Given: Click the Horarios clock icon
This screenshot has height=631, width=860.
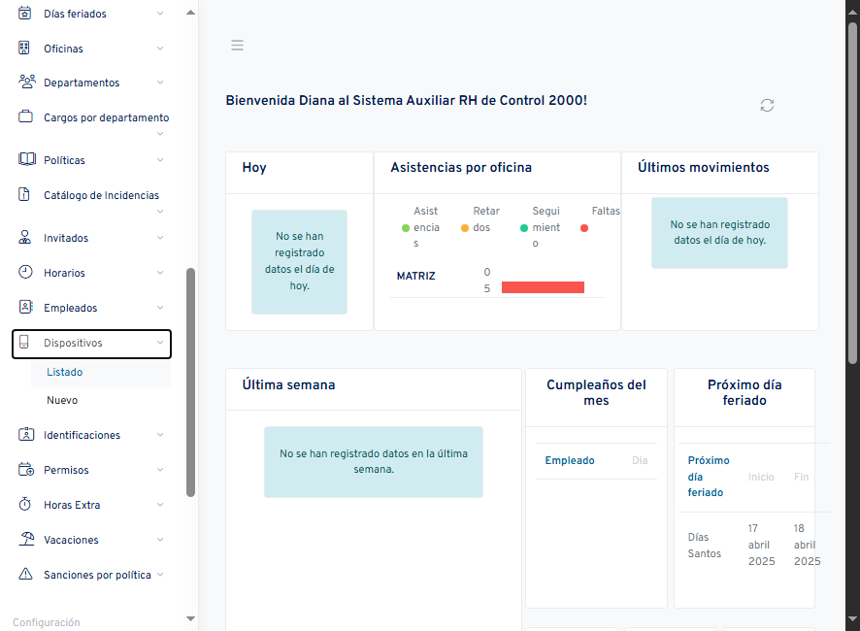Looking at the screenshot, I should [x=25, y=272].
